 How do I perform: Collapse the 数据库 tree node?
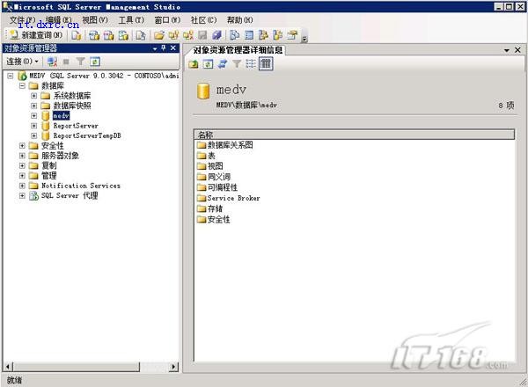click(x=23, y=86)
